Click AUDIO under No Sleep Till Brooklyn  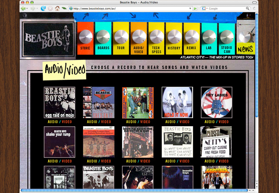coord(131,122)
